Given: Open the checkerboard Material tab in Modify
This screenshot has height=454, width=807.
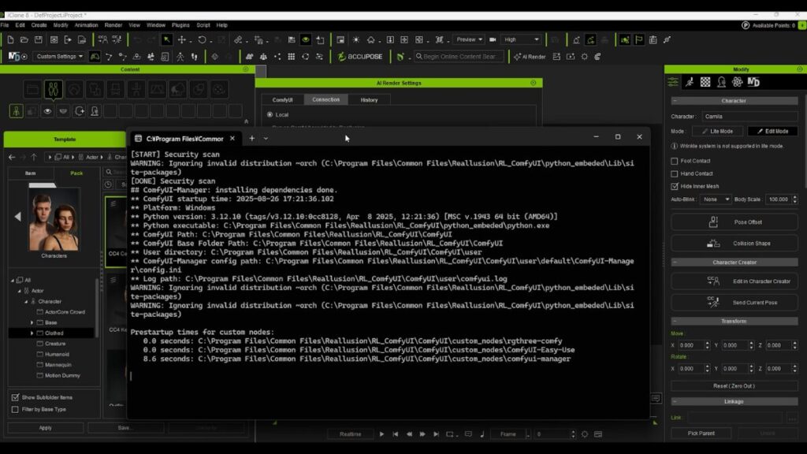Looking at the screenshot, I should click(x=705, y=82).
